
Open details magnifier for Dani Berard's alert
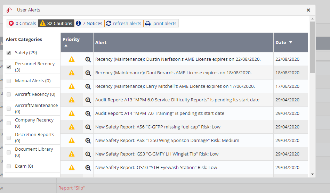(88, 73)
